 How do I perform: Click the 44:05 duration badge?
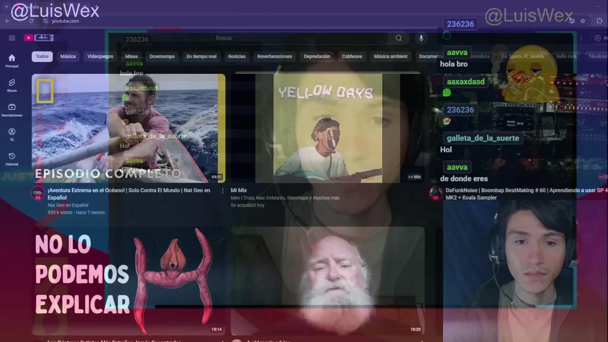pos(216,177)
